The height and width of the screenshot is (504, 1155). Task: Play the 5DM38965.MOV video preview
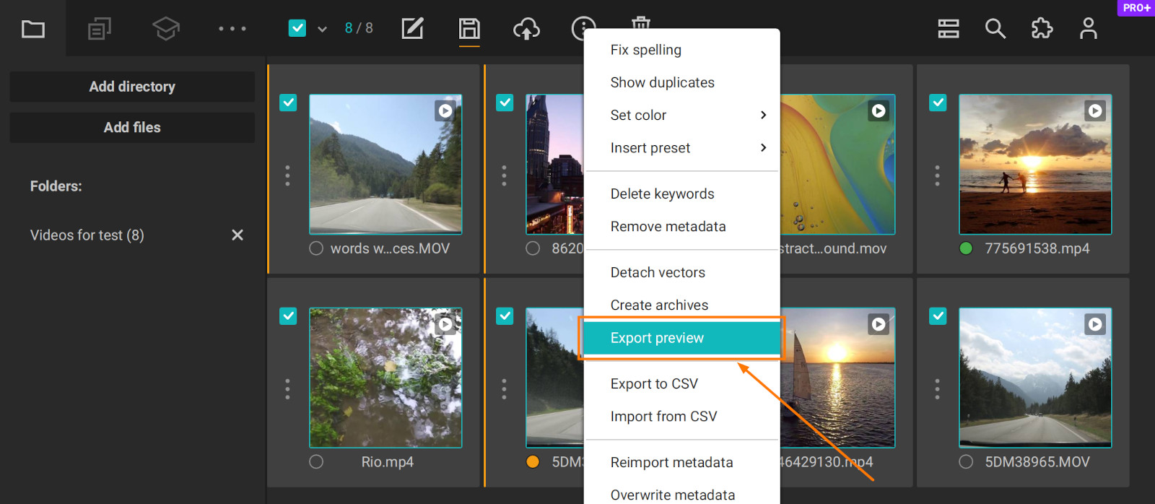pyautogui.click(x=1095, y=324)
